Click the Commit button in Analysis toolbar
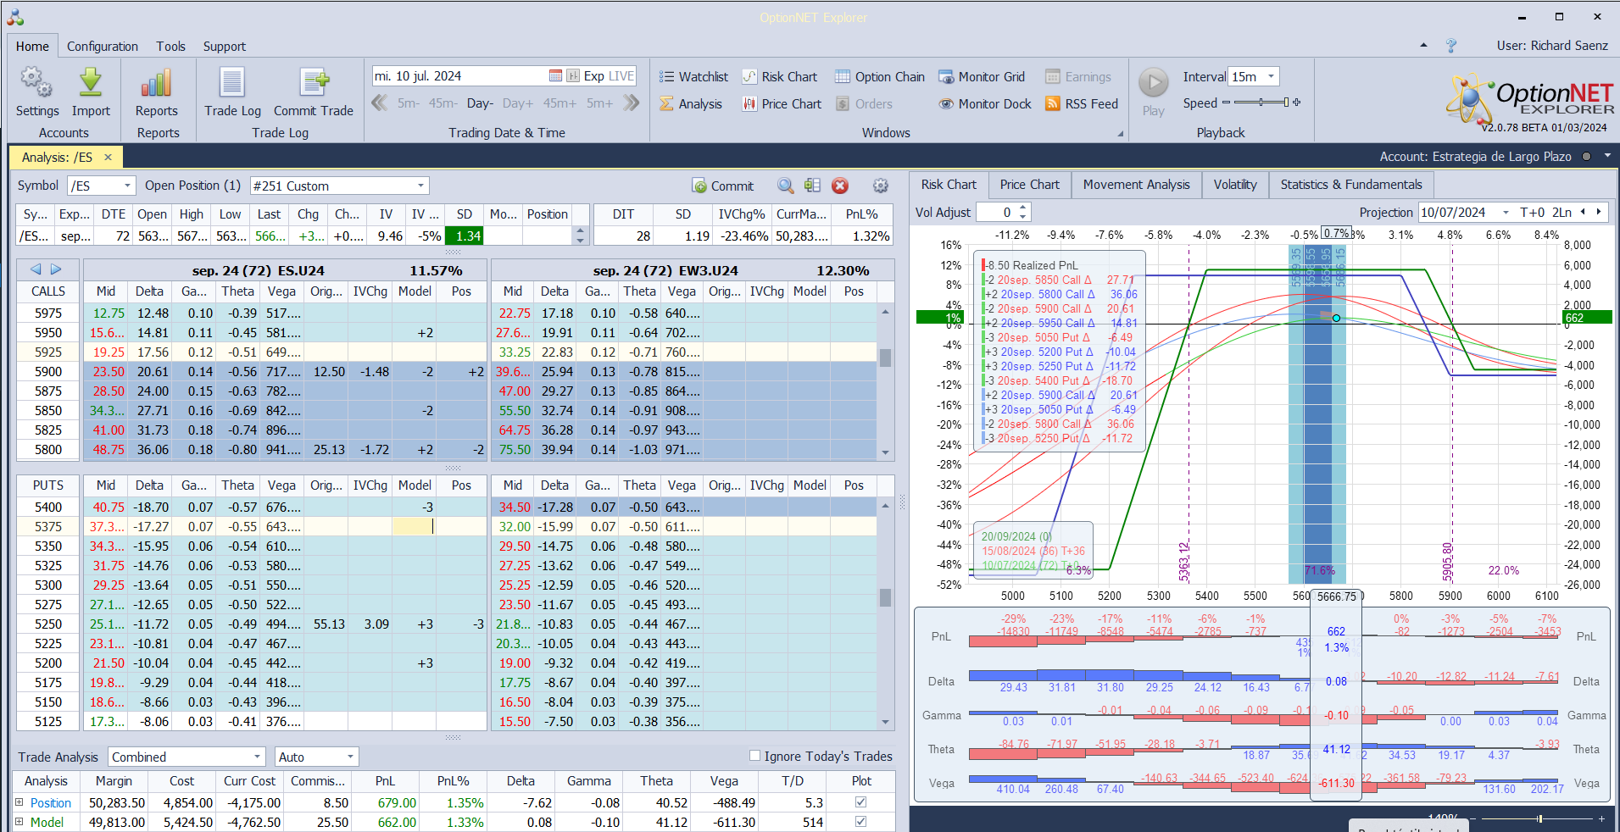 (723, 186)
